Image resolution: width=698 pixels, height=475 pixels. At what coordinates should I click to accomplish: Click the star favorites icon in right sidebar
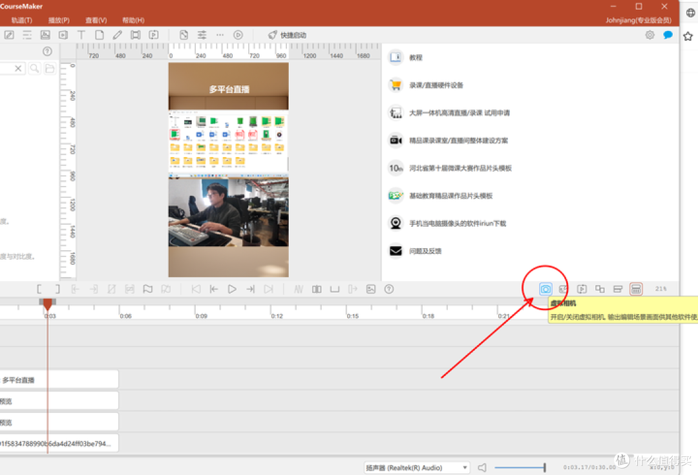pyautogui.click(x=688, y=36)
